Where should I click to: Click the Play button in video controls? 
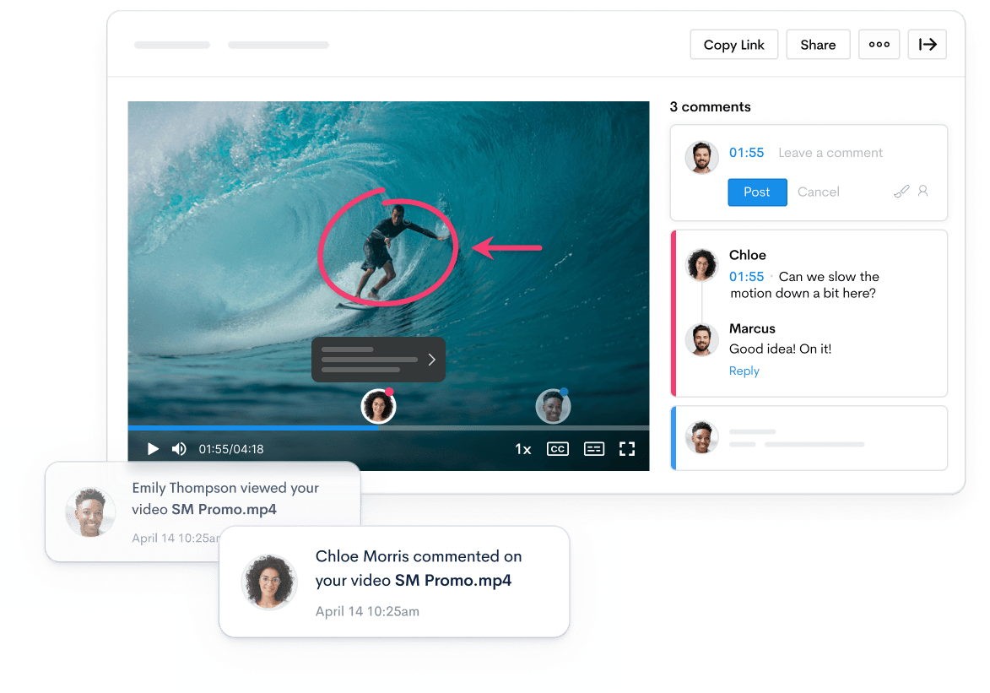coord(153,449)
